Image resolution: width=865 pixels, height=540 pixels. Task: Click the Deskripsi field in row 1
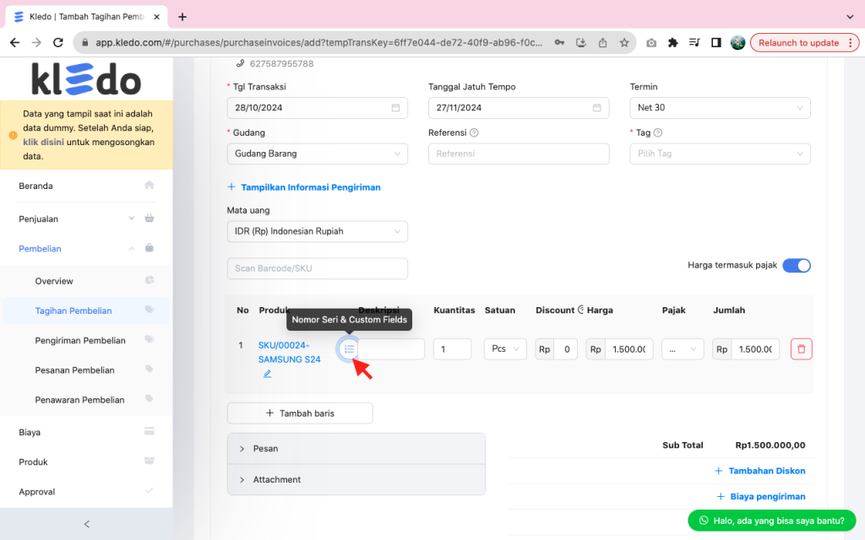pos(391,348)
